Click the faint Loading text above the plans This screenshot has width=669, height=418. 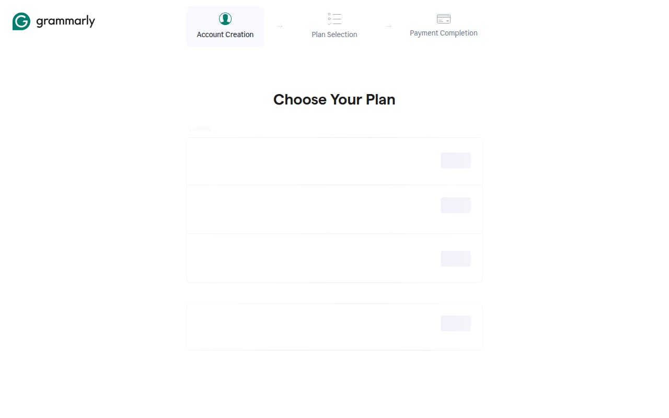click(x=202, y=128)
